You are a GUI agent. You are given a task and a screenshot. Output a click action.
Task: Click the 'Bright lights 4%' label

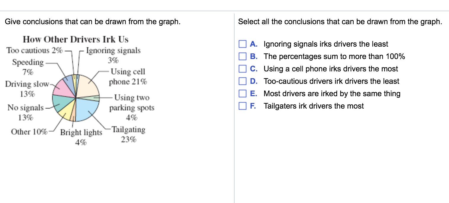point(81,137)
